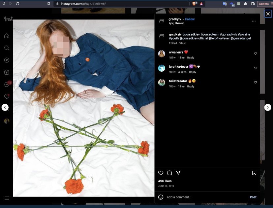Reply to wwallerra's comment
The width and height of the screenshot is (273, 208).
tap(191, 58)
